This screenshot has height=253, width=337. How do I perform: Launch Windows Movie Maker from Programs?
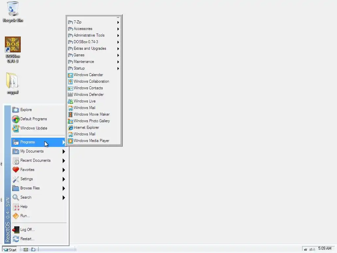point(94,114)
